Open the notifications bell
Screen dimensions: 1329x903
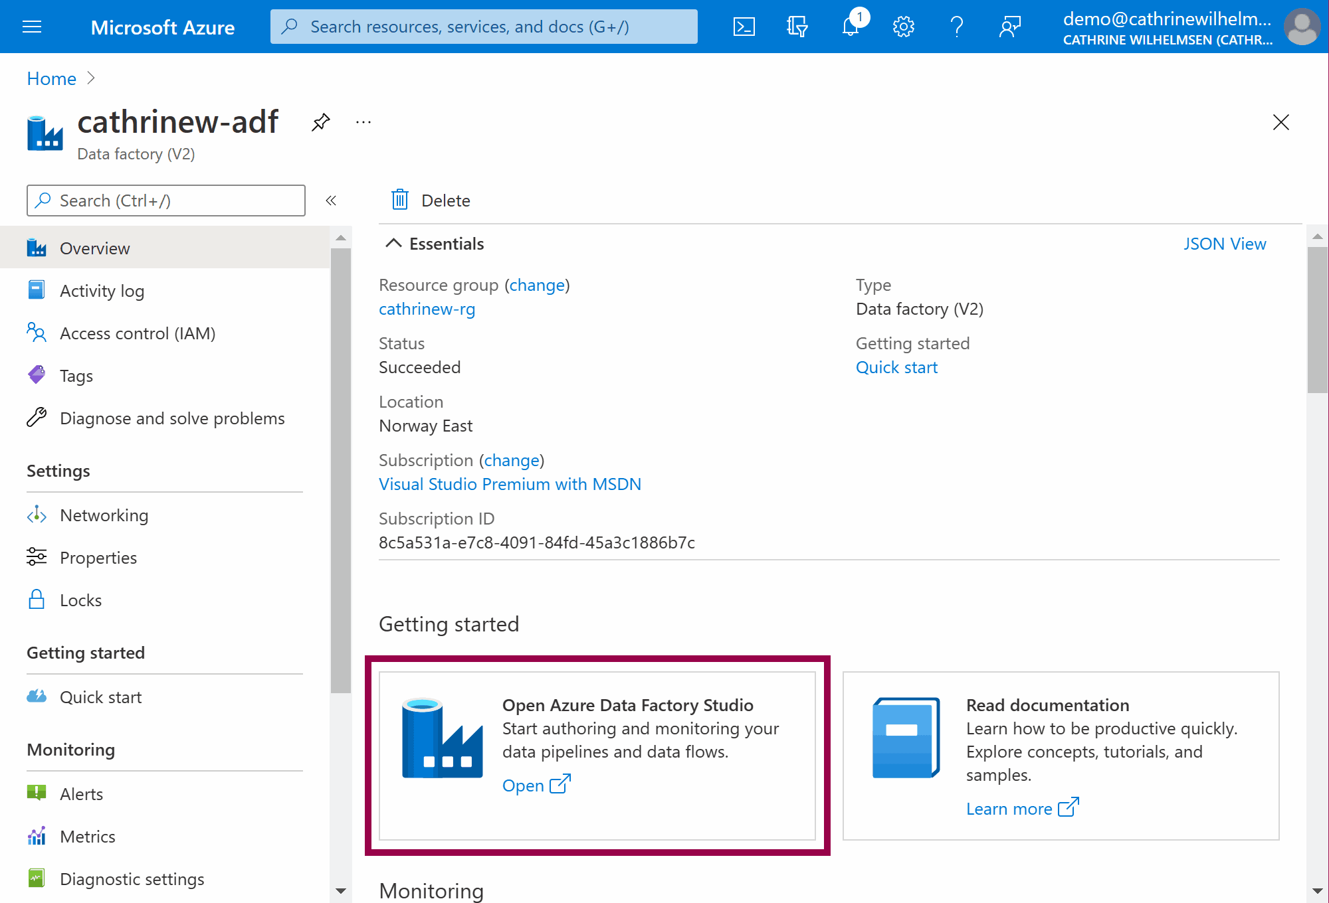[x=851, y=27]
